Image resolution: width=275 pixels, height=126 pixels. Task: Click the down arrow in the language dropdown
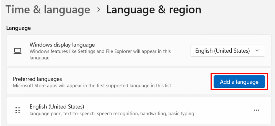point(257,51)
